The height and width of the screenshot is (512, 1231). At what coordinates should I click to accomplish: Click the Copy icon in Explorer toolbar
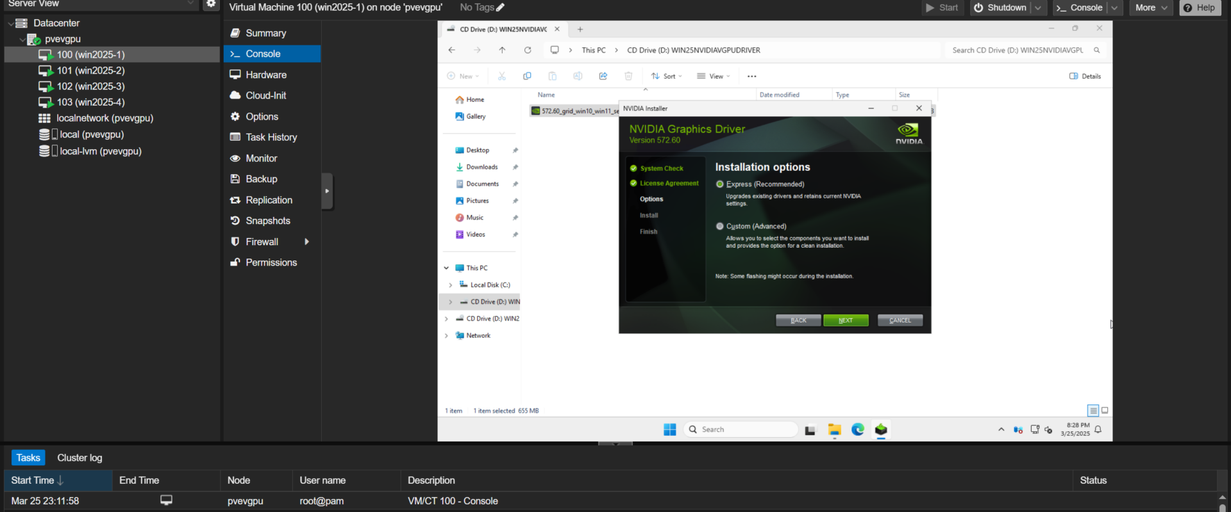pyautogui.click(x=527, y=76)
